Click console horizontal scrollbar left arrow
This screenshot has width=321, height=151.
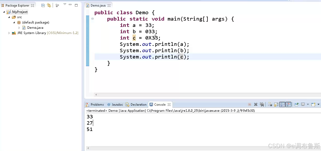88,148
